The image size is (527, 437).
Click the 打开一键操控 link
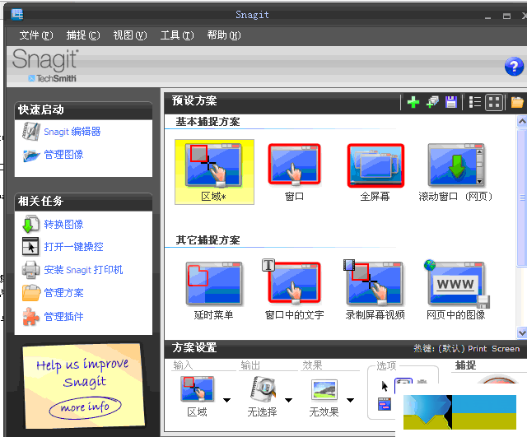73,247
